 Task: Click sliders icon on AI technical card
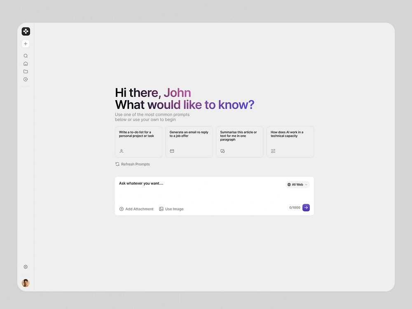tap(273, 151)
